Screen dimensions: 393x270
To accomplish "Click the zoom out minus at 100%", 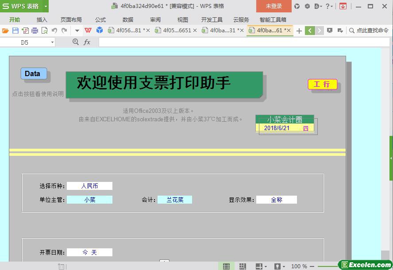I will click(x=312, y=266).
